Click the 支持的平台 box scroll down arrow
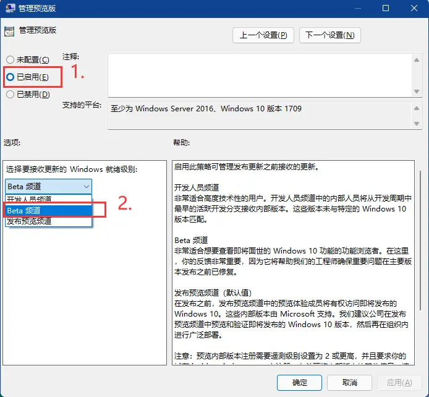The width and height of the screenshot is (429, 397). click(417, 124)
